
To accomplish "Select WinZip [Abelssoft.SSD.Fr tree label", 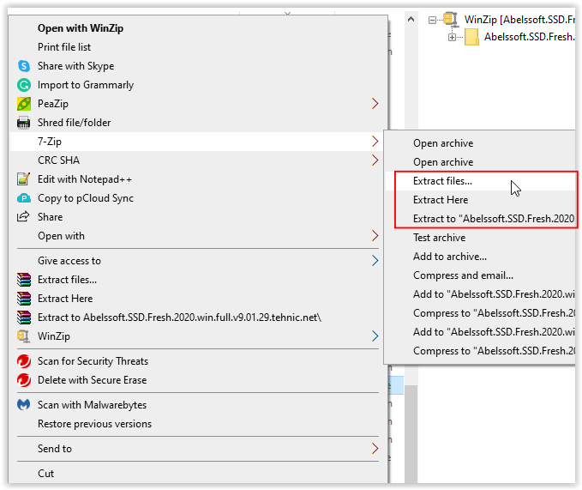I will tap(519, 20).
